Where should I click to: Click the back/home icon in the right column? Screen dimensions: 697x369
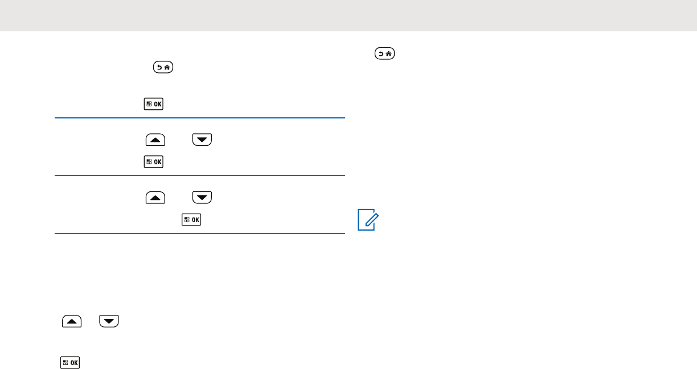pos(385,54)
